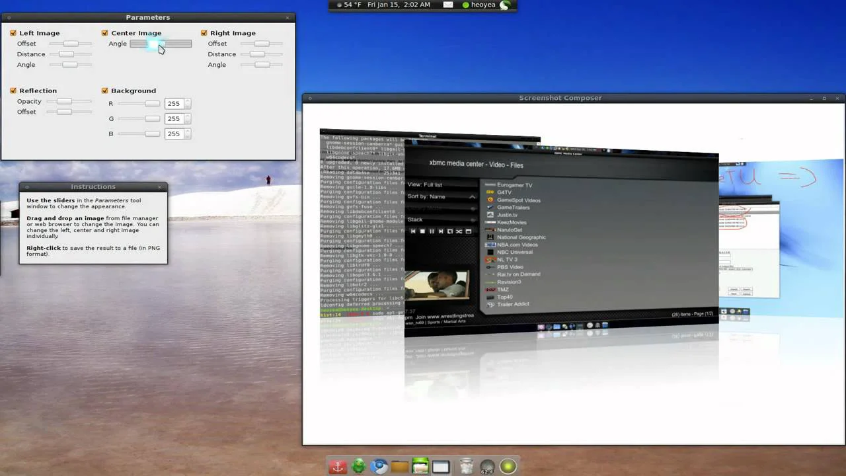Open the red anchor dock icon
The width and height of the screenshot is (846, 476).
(x=338, y=466)
